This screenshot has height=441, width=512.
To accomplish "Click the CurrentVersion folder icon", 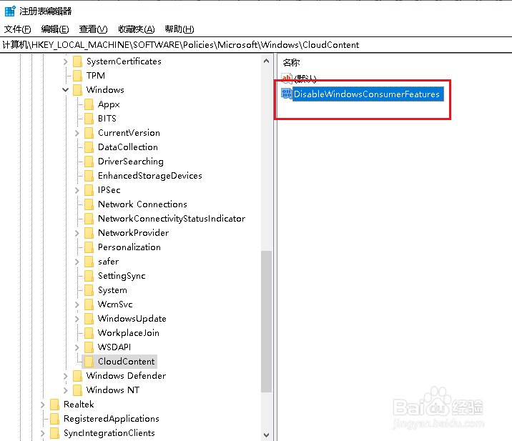I will [x=89, y=133].
